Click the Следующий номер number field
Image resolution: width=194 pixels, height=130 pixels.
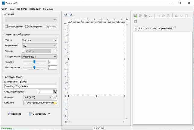tap(45, 92)
